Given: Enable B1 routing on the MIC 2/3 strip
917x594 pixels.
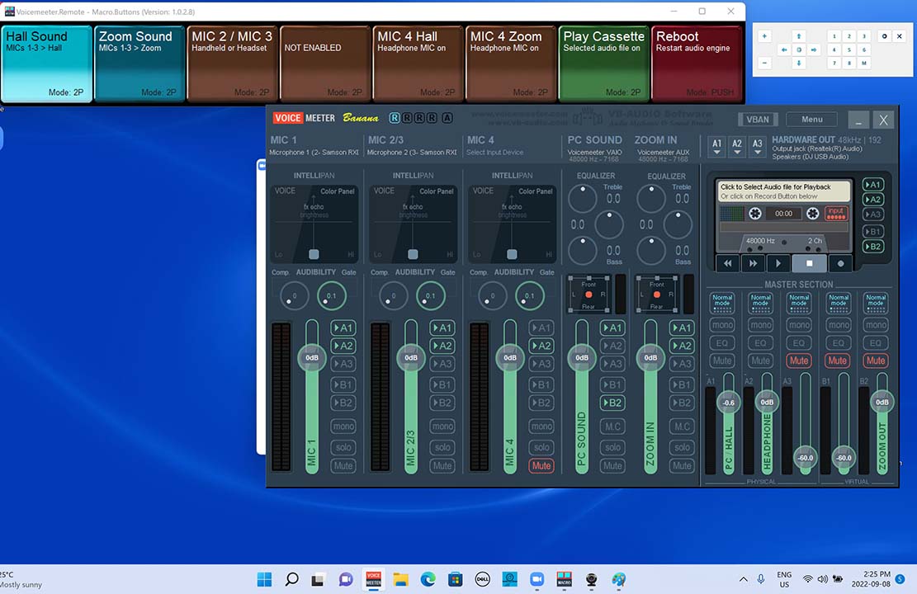Looking at the screenshot, I should click(442, 384).
